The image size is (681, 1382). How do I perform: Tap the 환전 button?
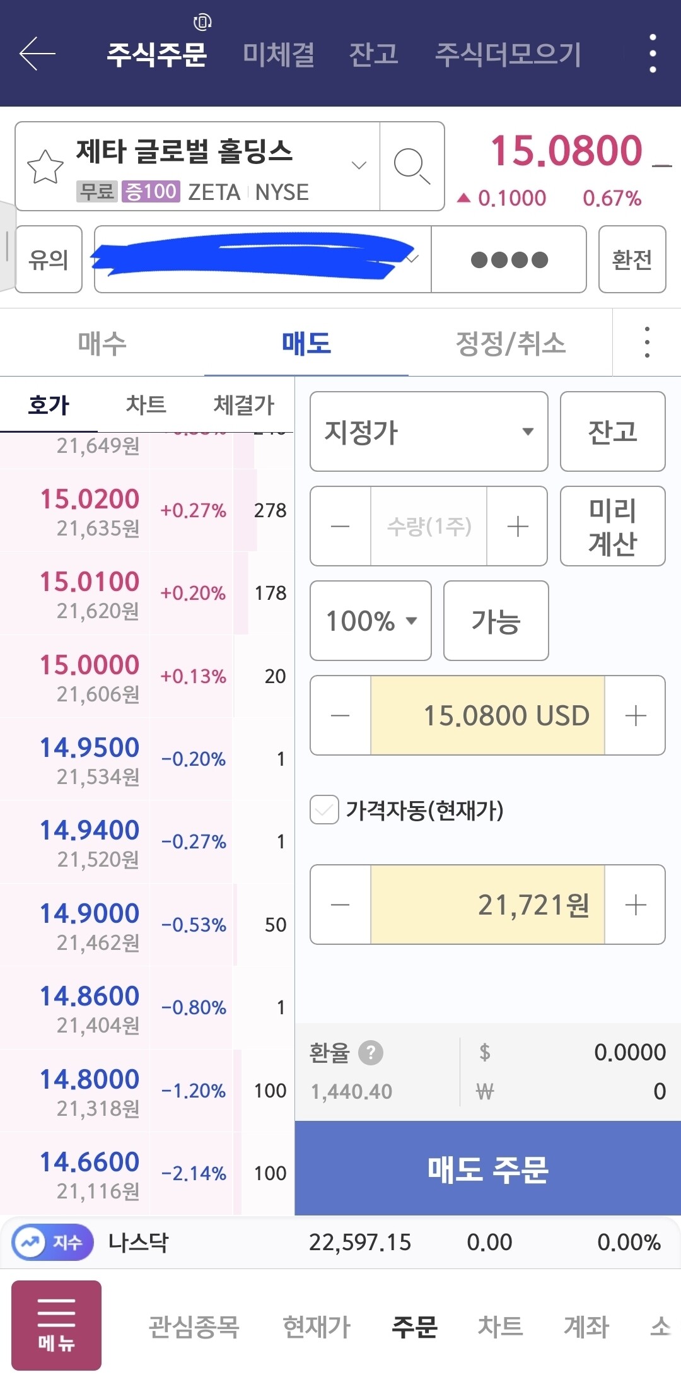click(x=632, y=259)
